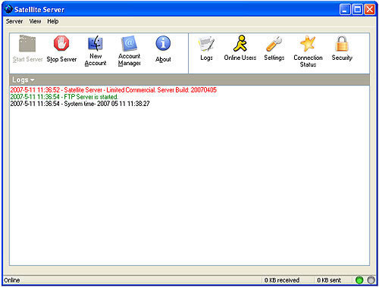Check Connection Status star icon
This screenshot has width=379, height=287.
[x=308, y=43]
